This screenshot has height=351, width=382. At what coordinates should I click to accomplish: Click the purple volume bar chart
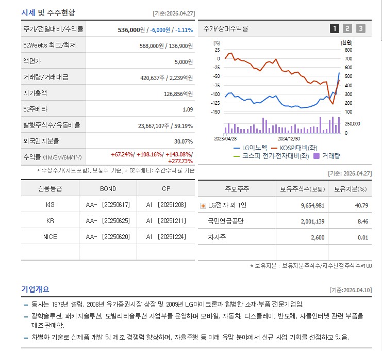click(282, 125)
